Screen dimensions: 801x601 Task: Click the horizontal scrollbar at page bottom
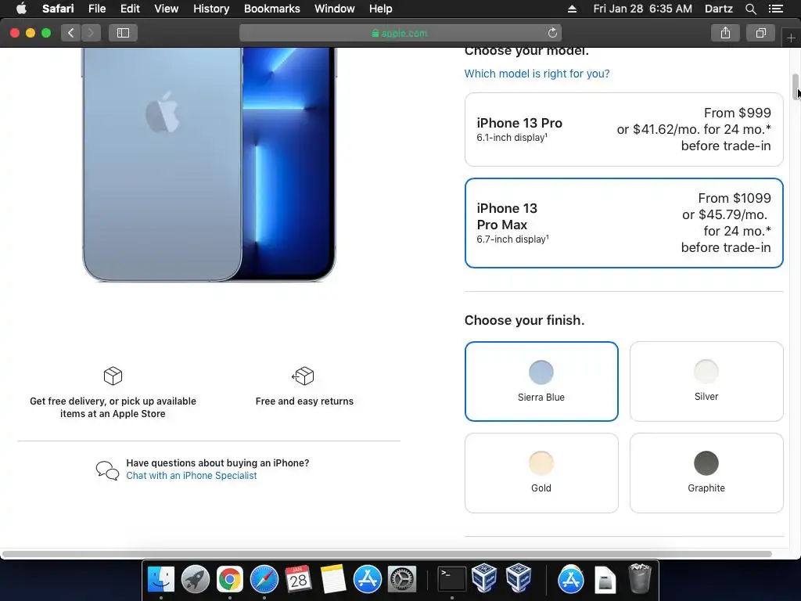386,554
